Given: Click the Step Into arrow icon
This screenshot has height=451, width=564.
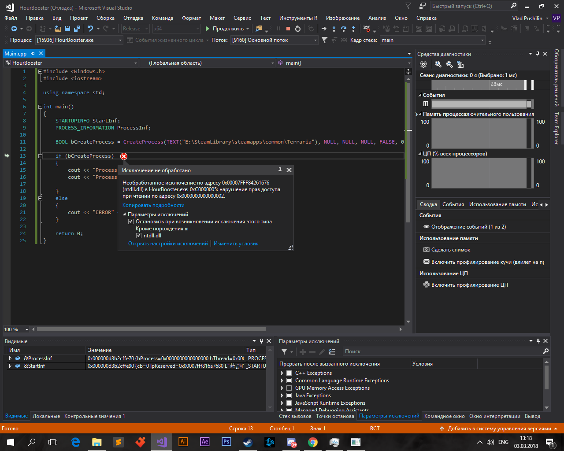Looking at the screenshot, I should click(334, 29).
